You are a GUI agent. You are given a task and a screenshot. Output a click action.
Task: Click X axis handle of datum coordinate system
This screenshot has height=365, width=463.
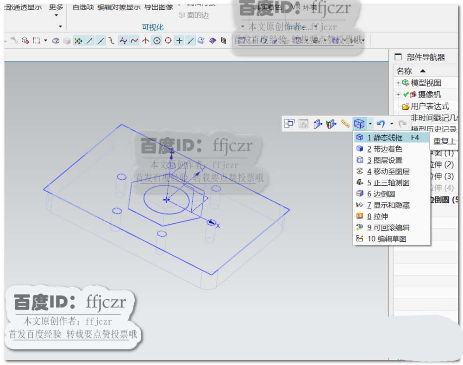212,222
